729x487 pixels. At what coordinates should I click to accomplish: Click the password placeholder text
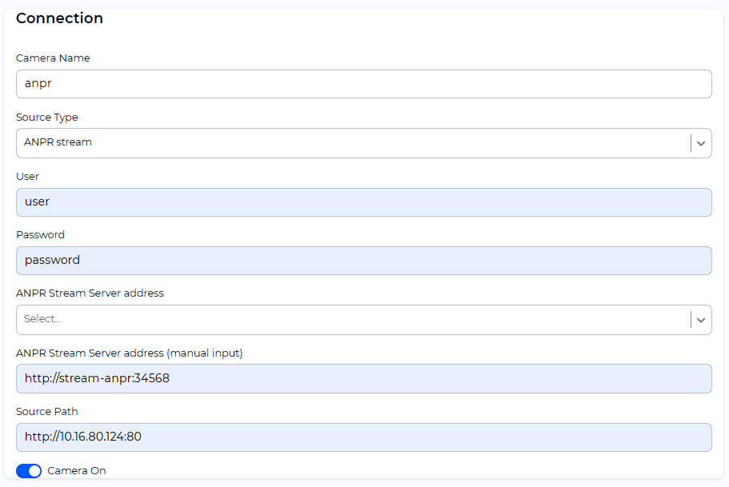click(x=51, y=260)
